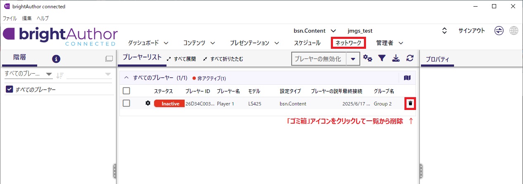Switch to the ネットワーク tab

348,43
